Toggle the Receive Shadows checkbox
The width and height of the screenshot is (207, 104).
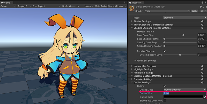[165, 51]
